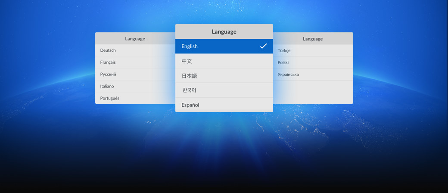Select Português in the left panel
This screenshot has width=448, height=193.
click(x=110, y=98)
